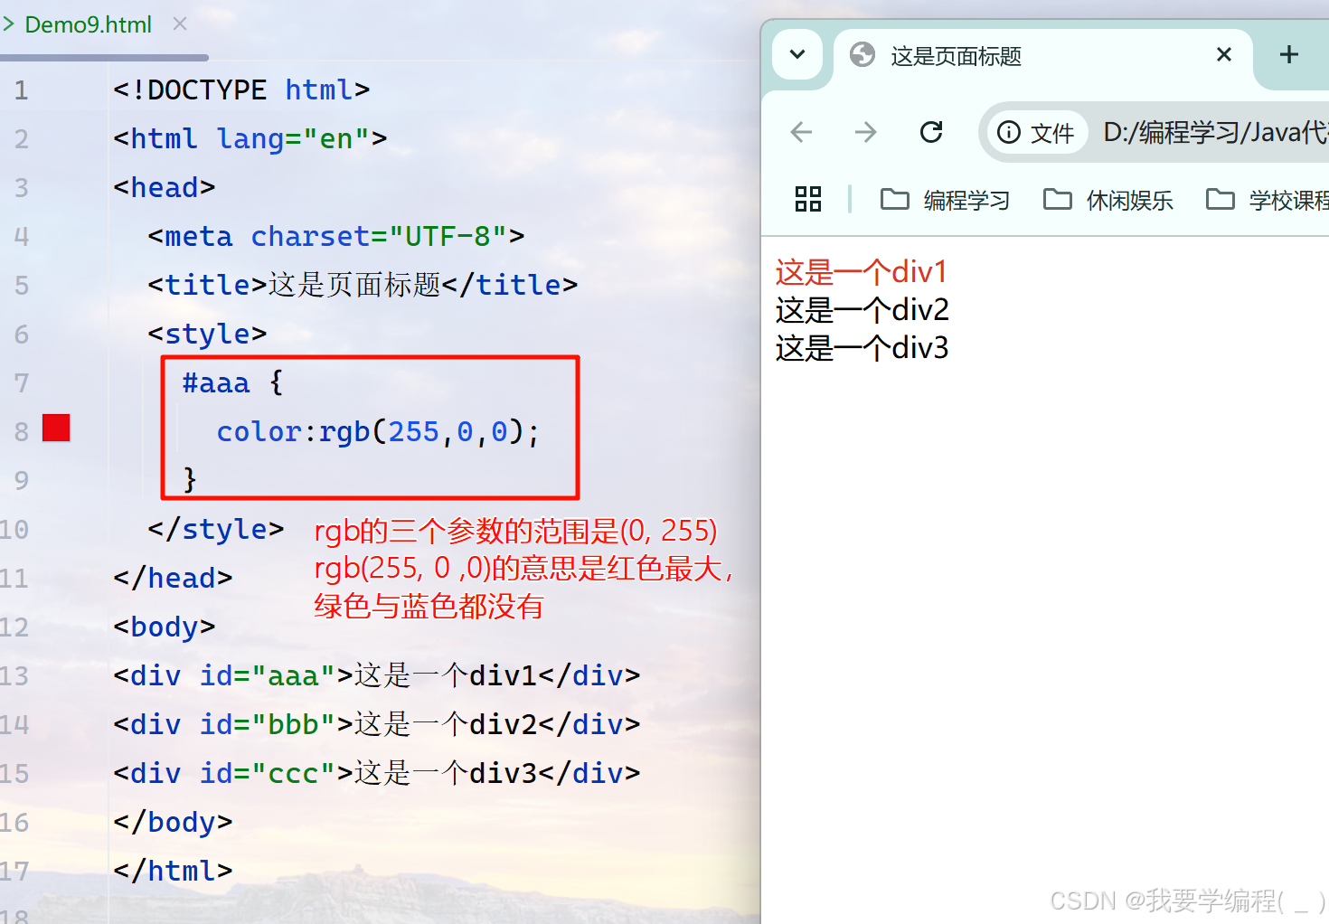Select the Demo9.html editor tab
Screen dimensions: 1329x924
tap(88, 24)
